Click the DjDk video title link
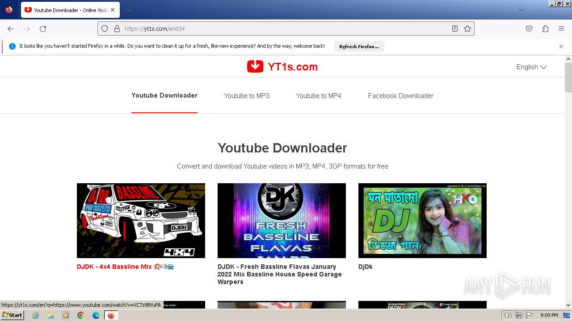The image size is (572, 321). pyautogui.click(x=365, y=267)
